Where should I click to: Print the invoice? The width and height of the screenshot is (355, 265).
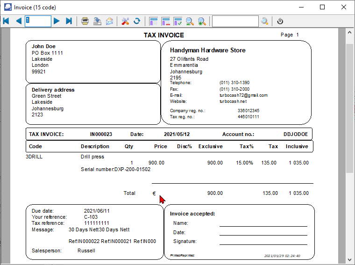(x=85, y=21)
